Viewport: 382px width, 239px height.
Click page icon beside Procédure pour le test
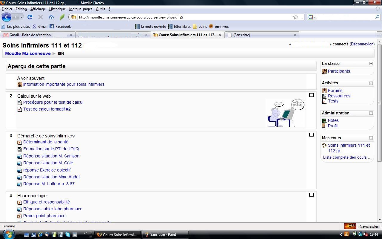pos(20,102)
